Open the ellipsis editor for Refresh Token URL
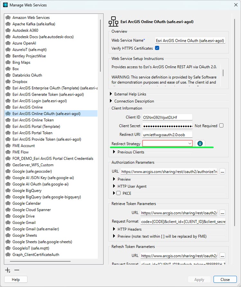The image size is (241, 287). 222,256
